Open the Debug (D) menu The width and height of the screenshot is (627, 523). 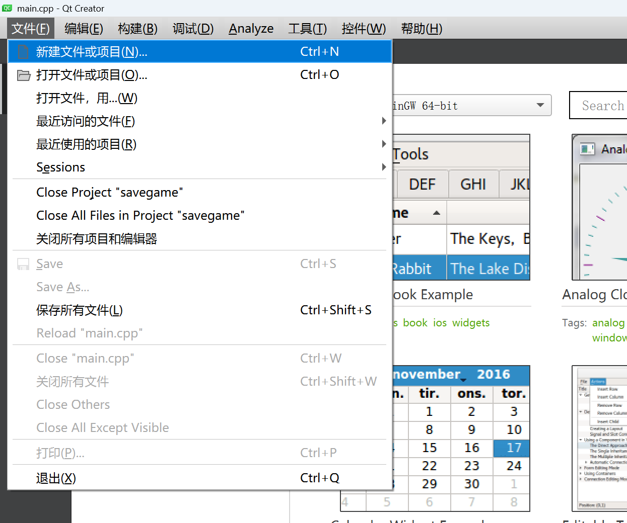coord(193,29)
